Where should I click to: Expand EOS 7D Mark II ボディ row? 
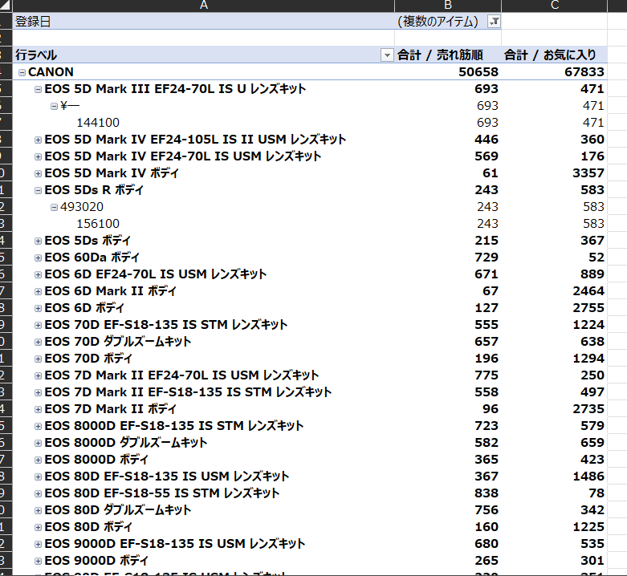tap(38, 409)
